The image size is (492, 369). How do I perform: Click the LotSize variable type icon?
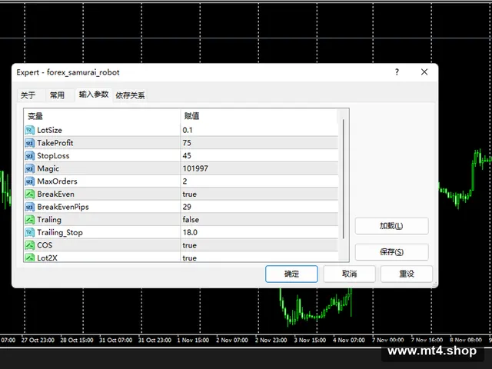29,130
